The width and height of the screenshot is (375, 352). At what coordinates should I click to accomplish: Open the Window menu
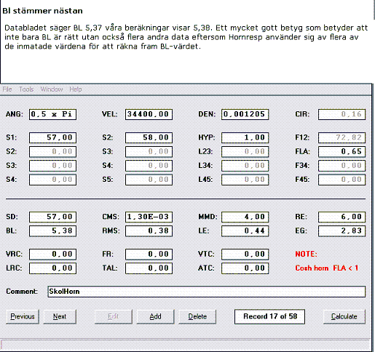click(x=52, y=89)
